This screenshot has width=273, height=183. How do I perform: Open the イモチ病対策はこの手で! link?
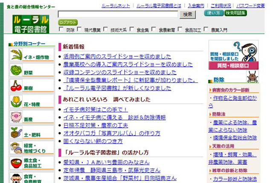[96, 110]
